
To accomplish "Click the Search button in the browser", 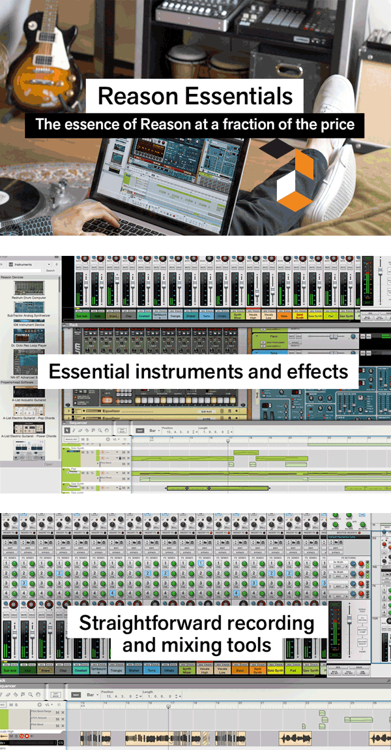I will pos(50,271).
